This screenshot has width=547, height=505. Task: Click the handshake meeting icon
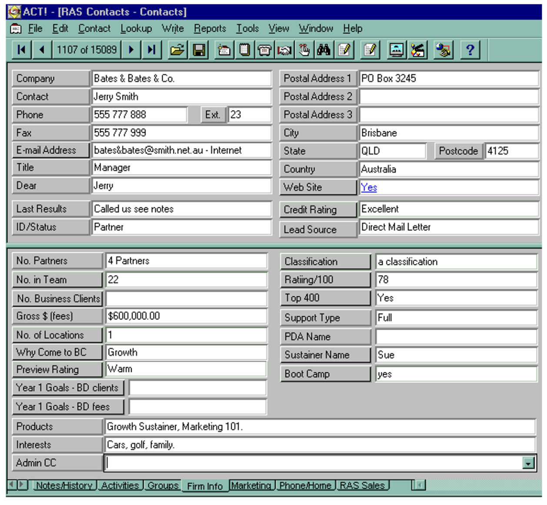284,50
